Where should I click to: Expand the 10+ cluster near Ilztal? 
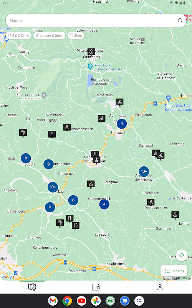click(53, 187)
